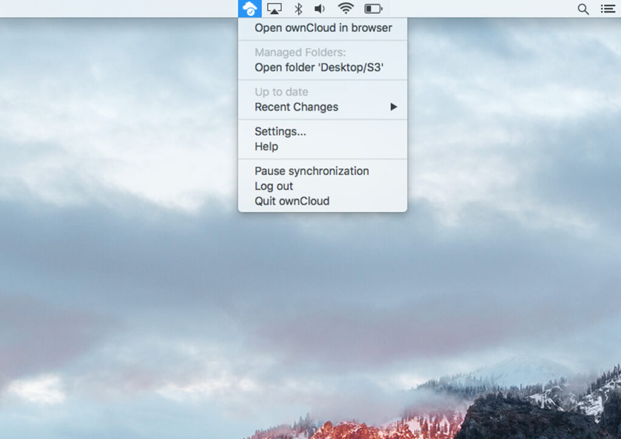Click the greyed 'Up to date' status
621x439 pixels.
[281, 92]
